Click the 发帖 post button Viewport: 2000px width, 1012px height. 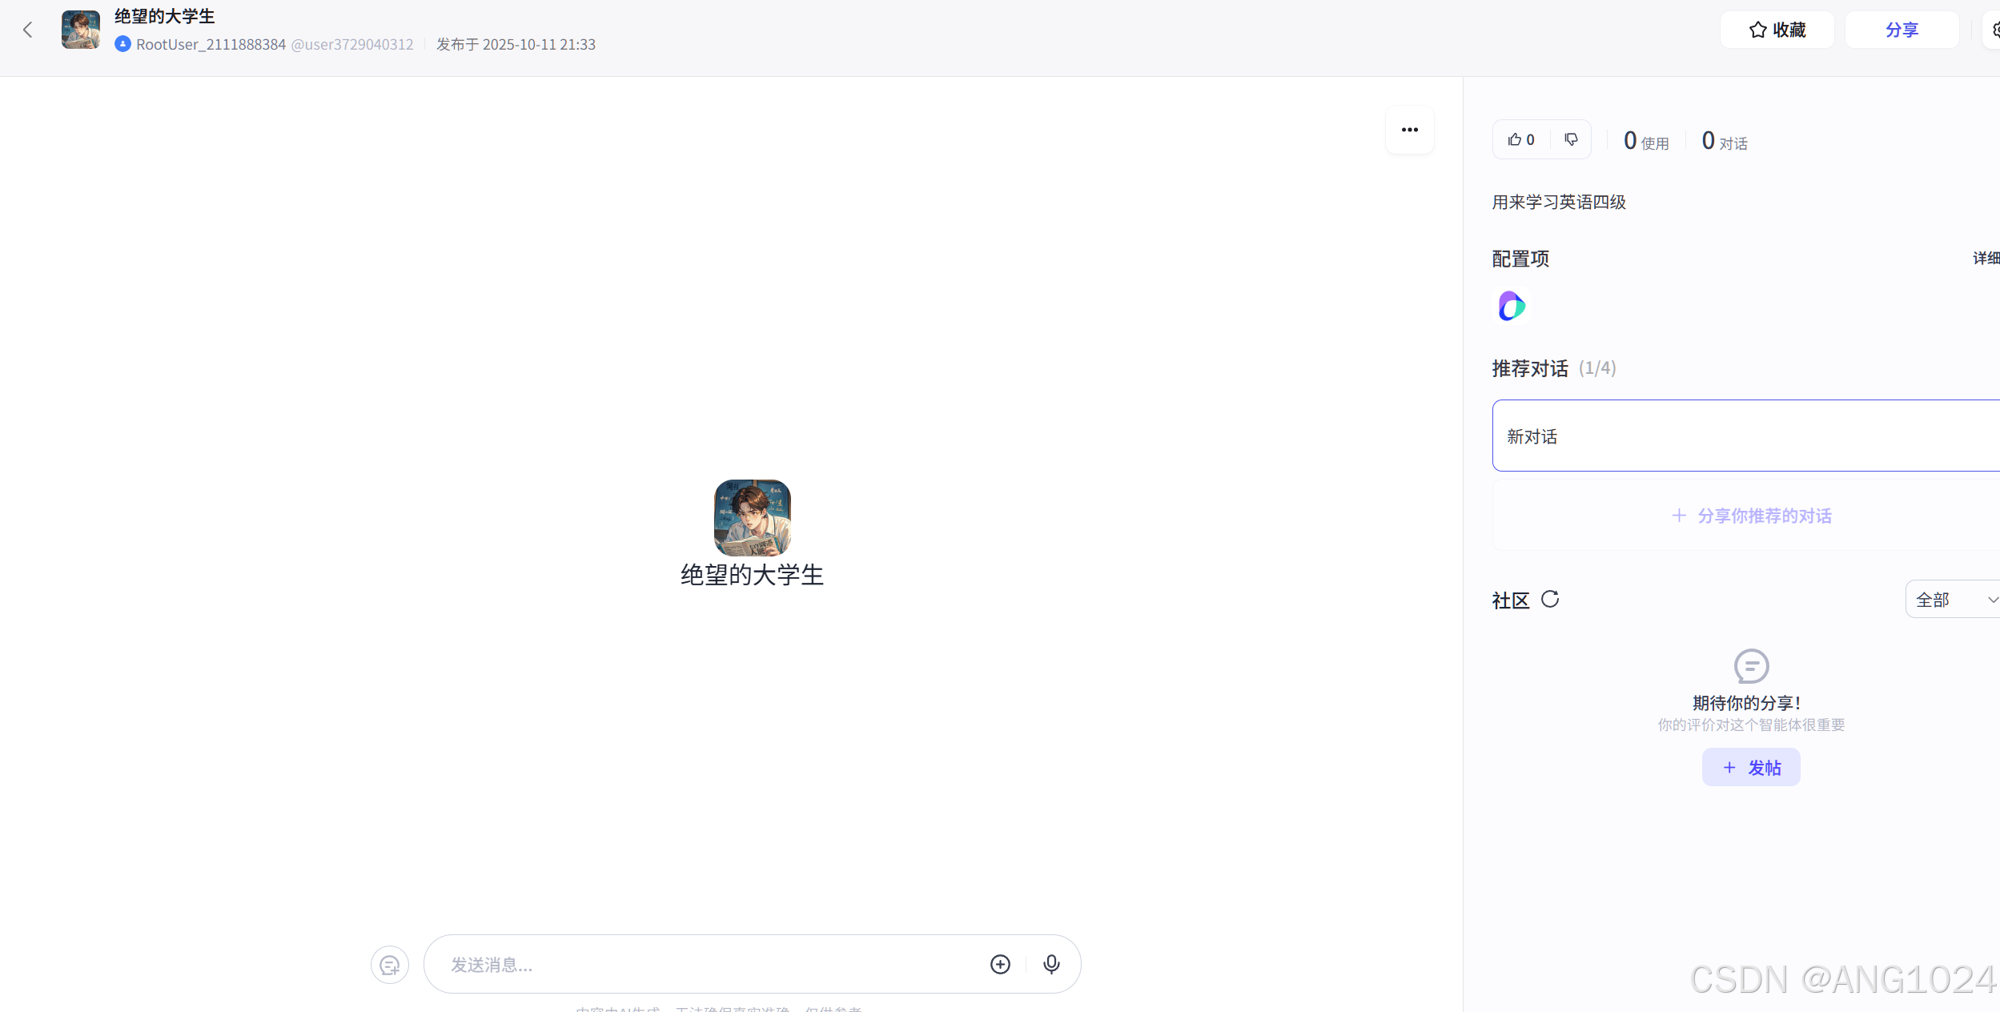pyautogui.click(x=1750, y=768)
